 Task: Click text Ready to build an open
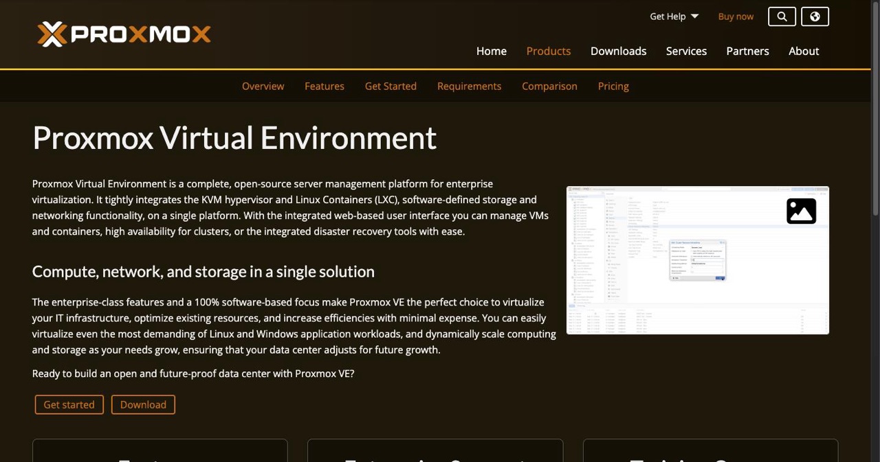point(193,373)
